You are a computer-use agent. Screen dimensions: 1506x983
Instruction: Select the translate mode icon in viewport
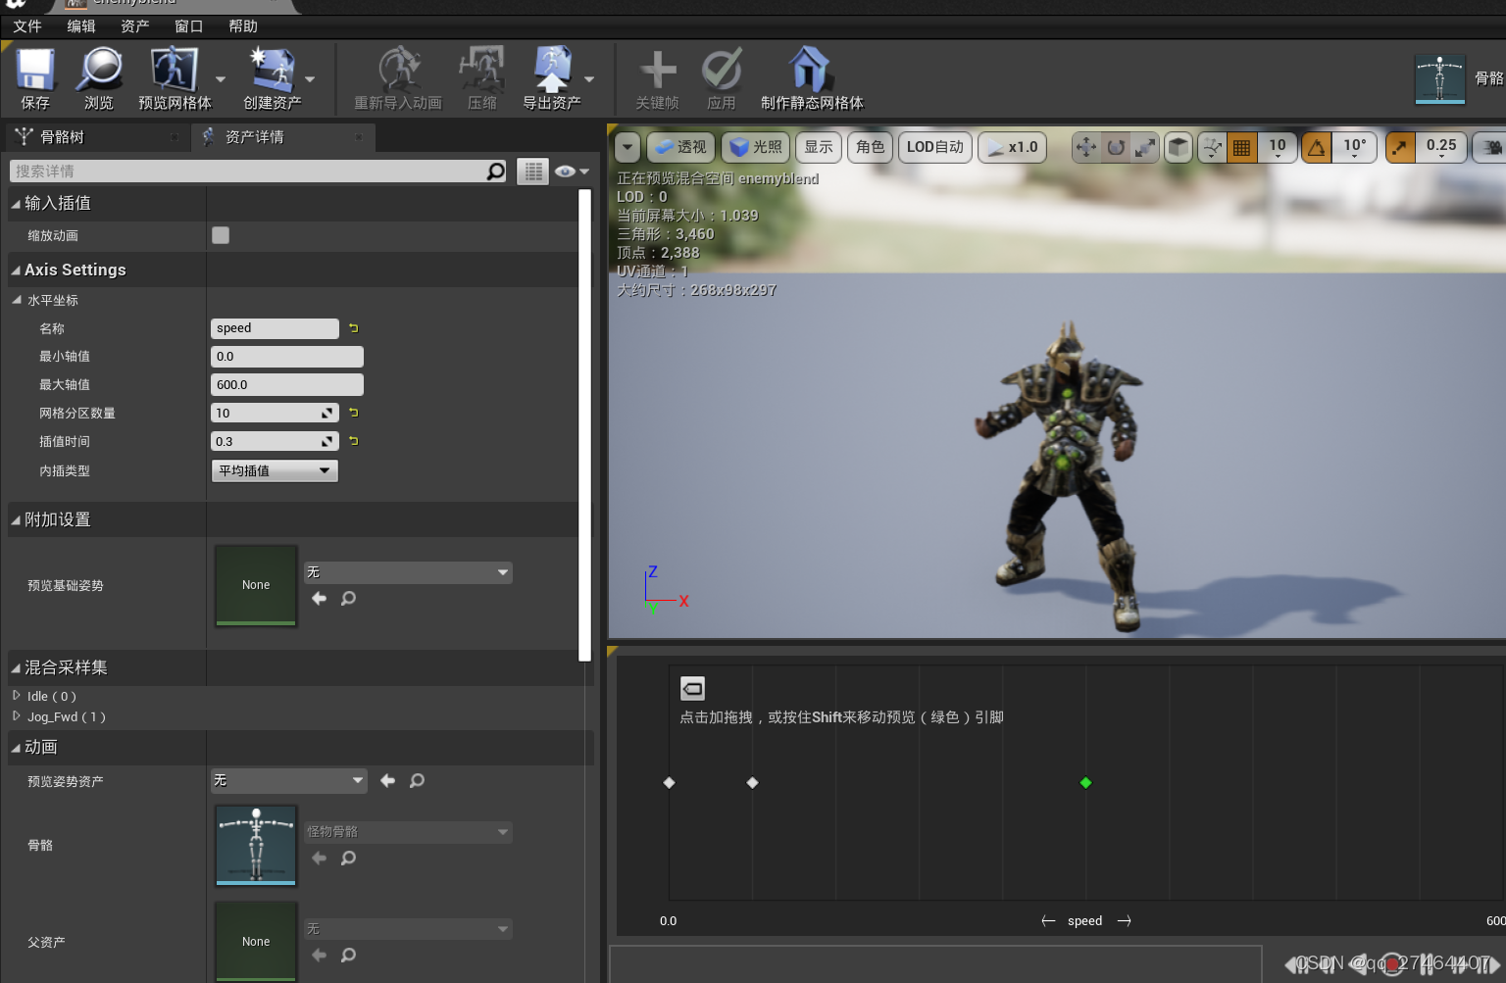pyautogui.click(x=1086, y=147)
